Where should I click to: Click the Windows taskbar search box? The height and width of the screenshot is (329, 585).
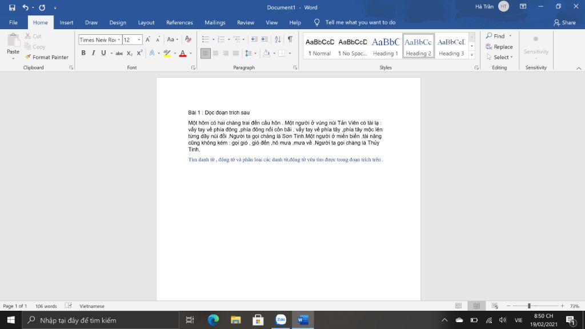pyautogui.click(x=101, y=320)
